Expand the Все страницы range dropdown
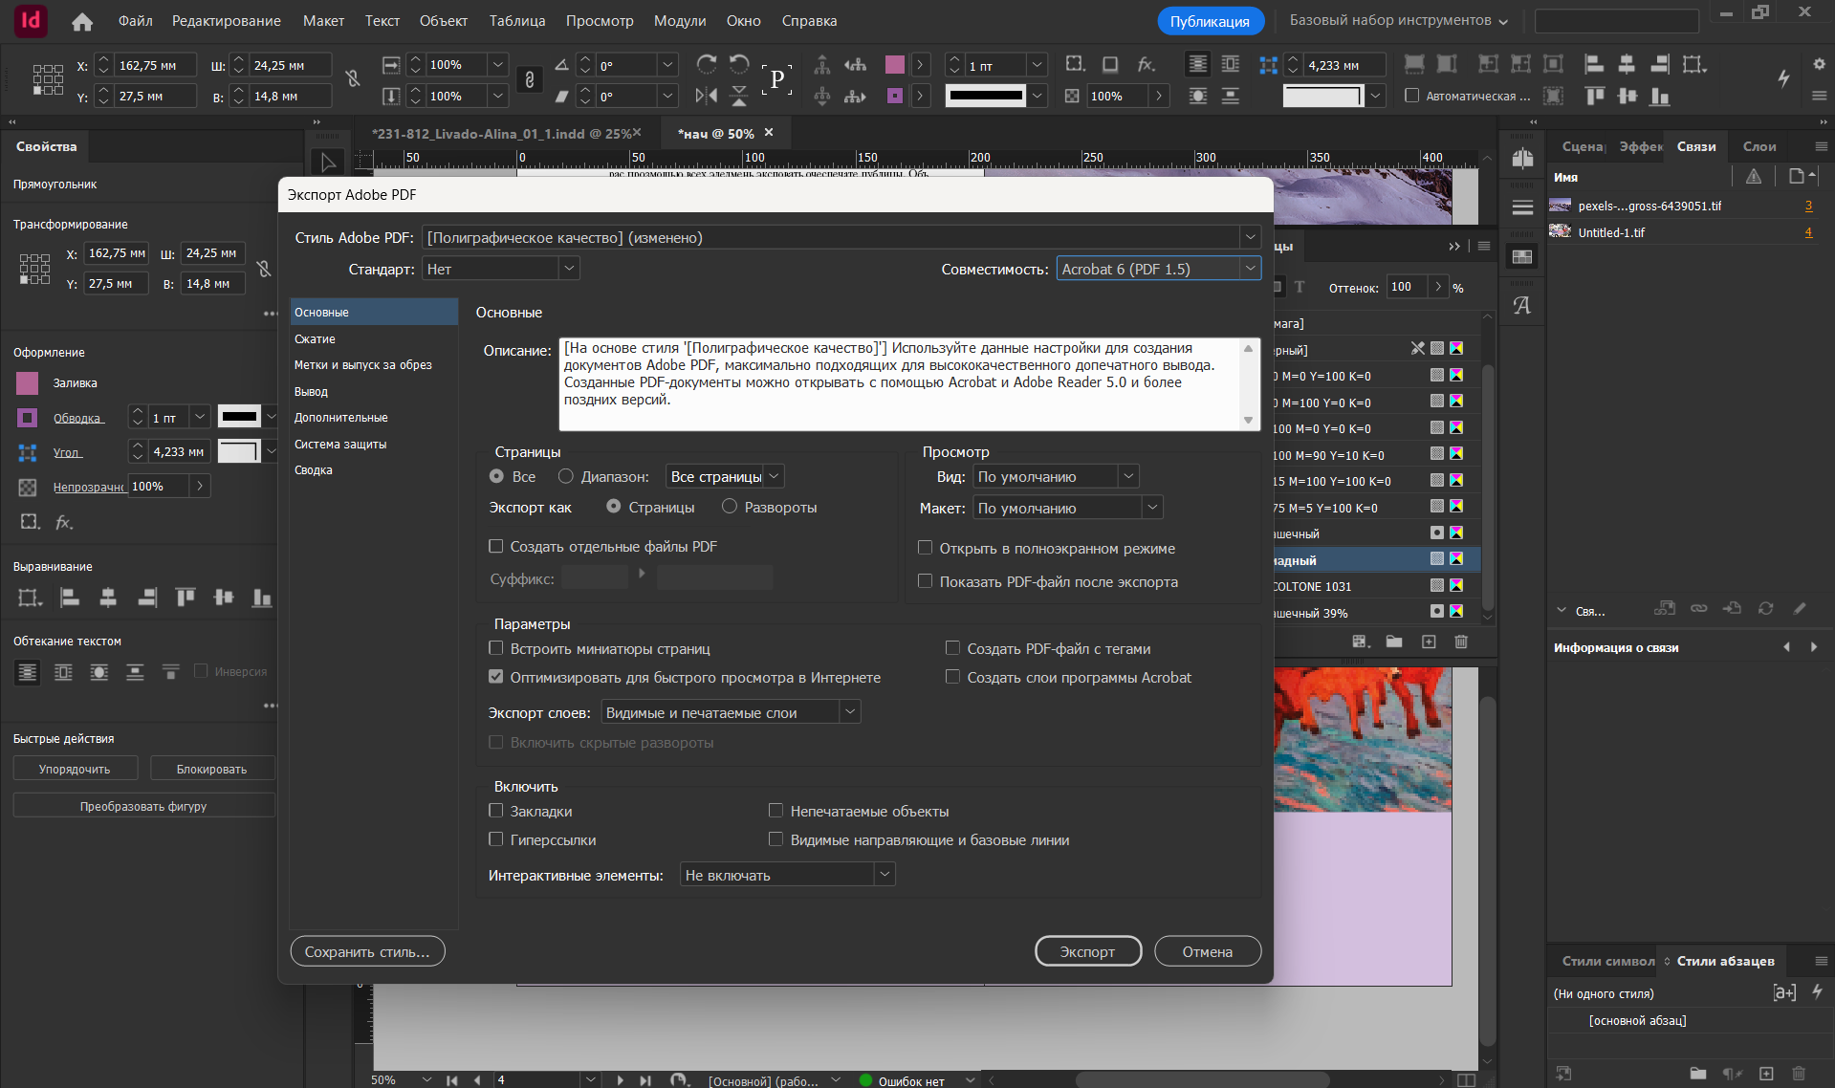This screenshot has height=1088, width=1835. click(726, 476)
